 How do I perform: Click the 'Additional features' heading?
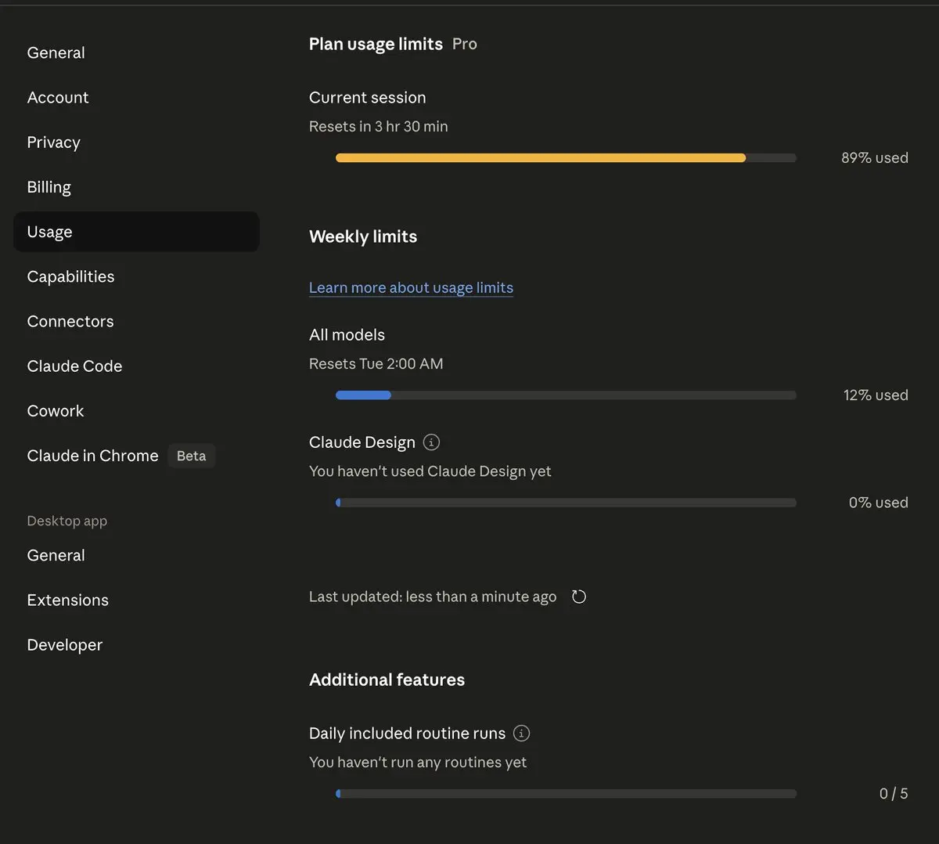pos(387,680)
